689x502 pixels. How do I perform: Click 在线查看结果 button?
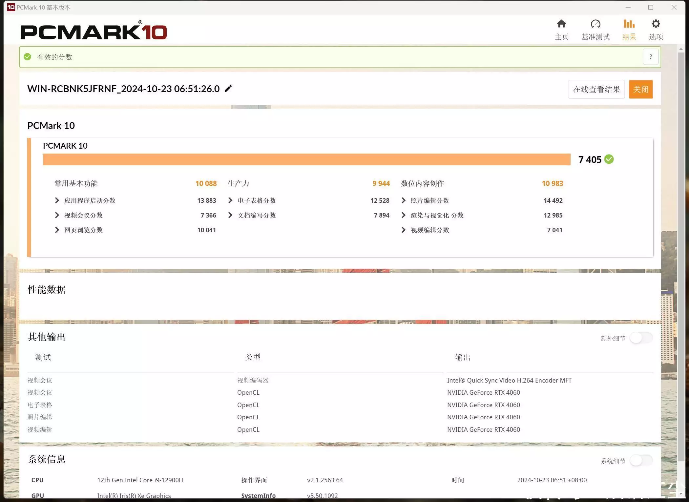click(x=596, y=89)
